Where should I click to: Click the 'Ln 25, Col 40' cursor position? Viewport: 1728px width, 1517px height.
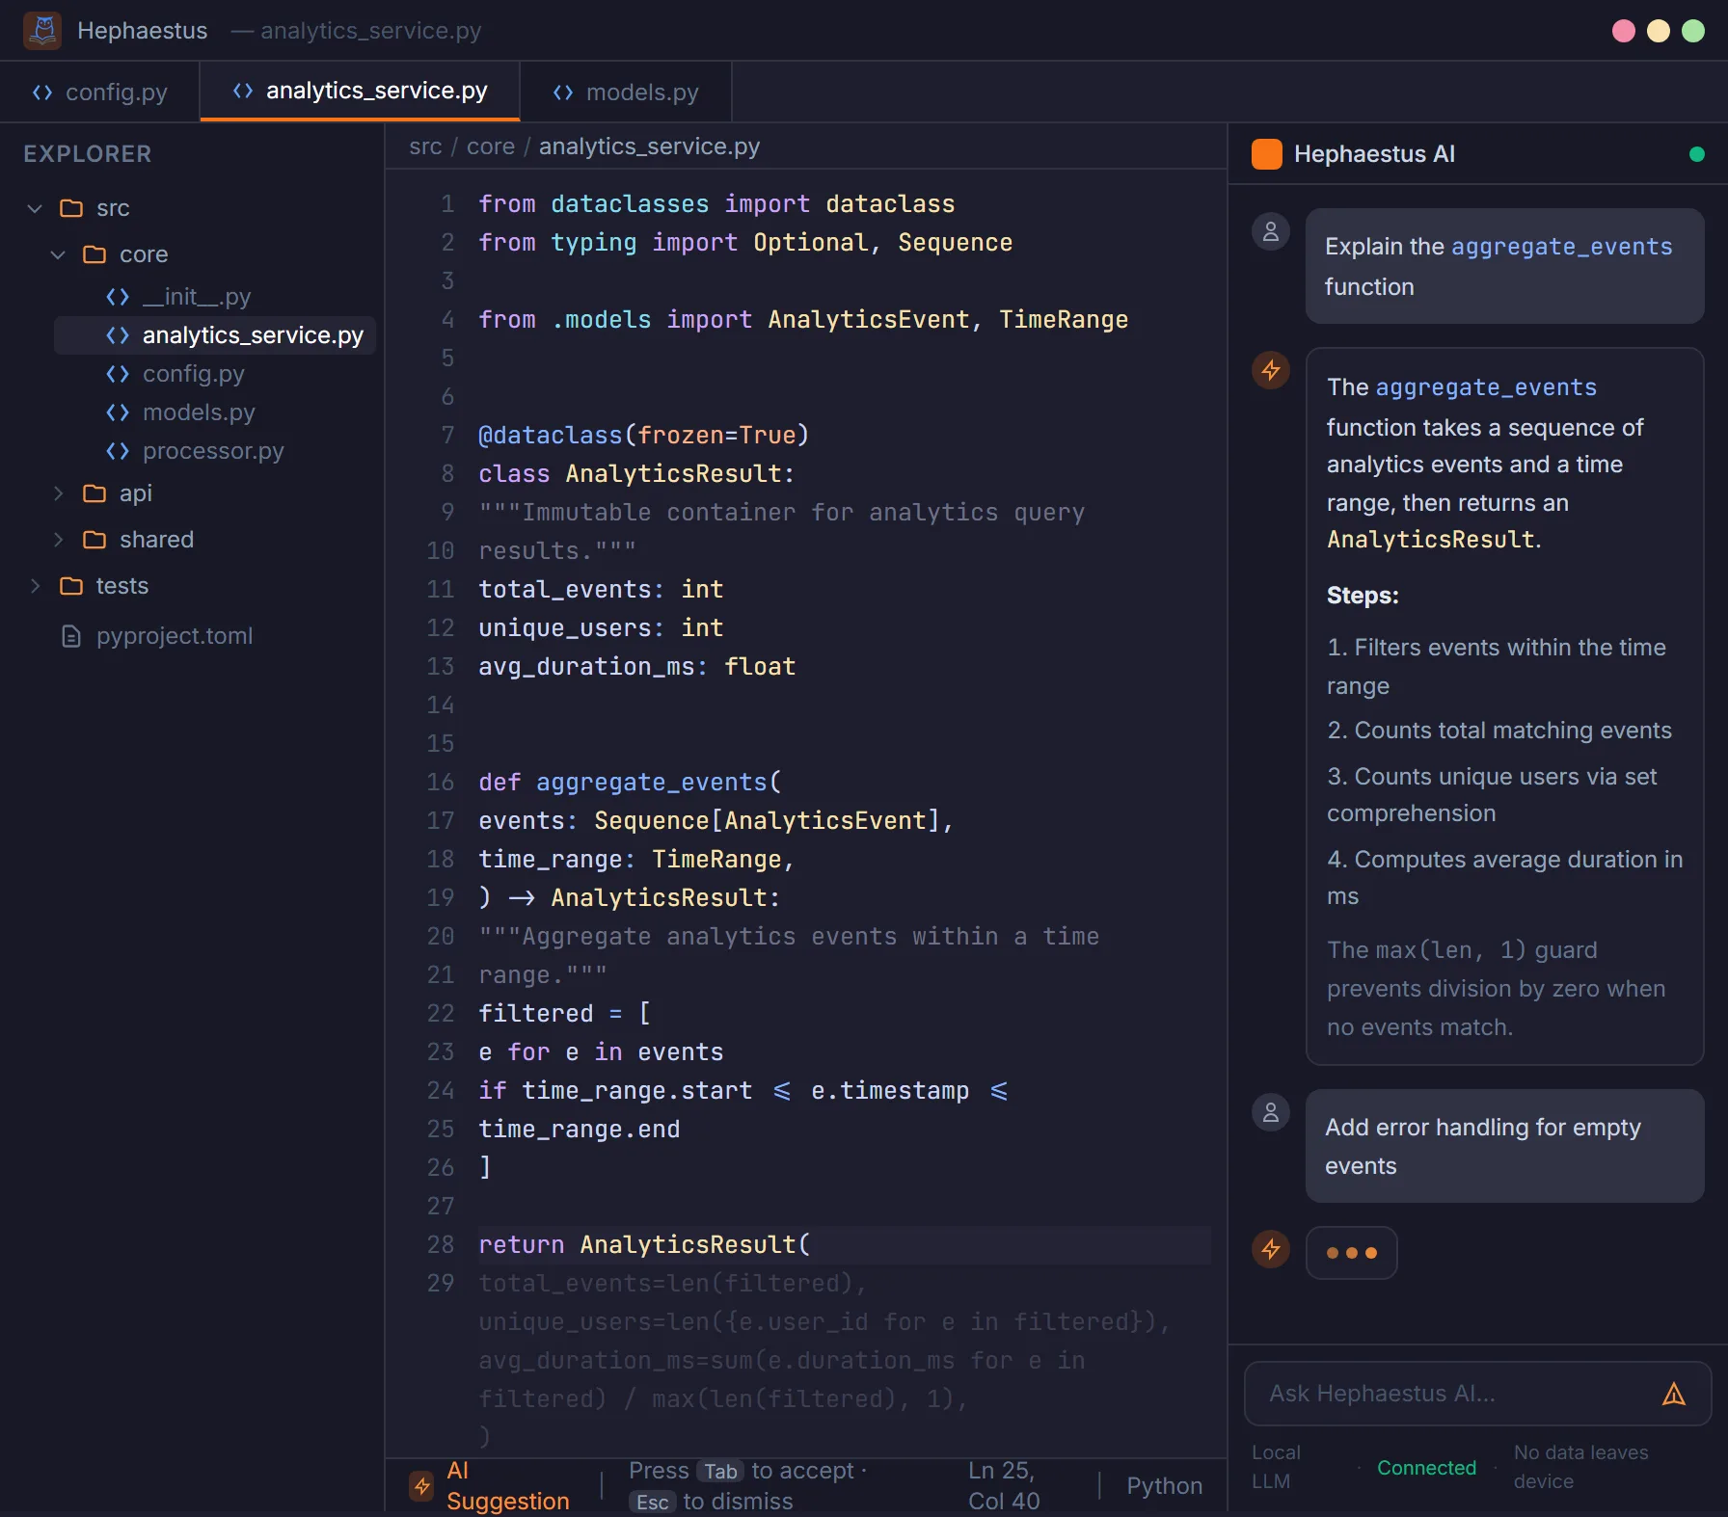1004,1486
